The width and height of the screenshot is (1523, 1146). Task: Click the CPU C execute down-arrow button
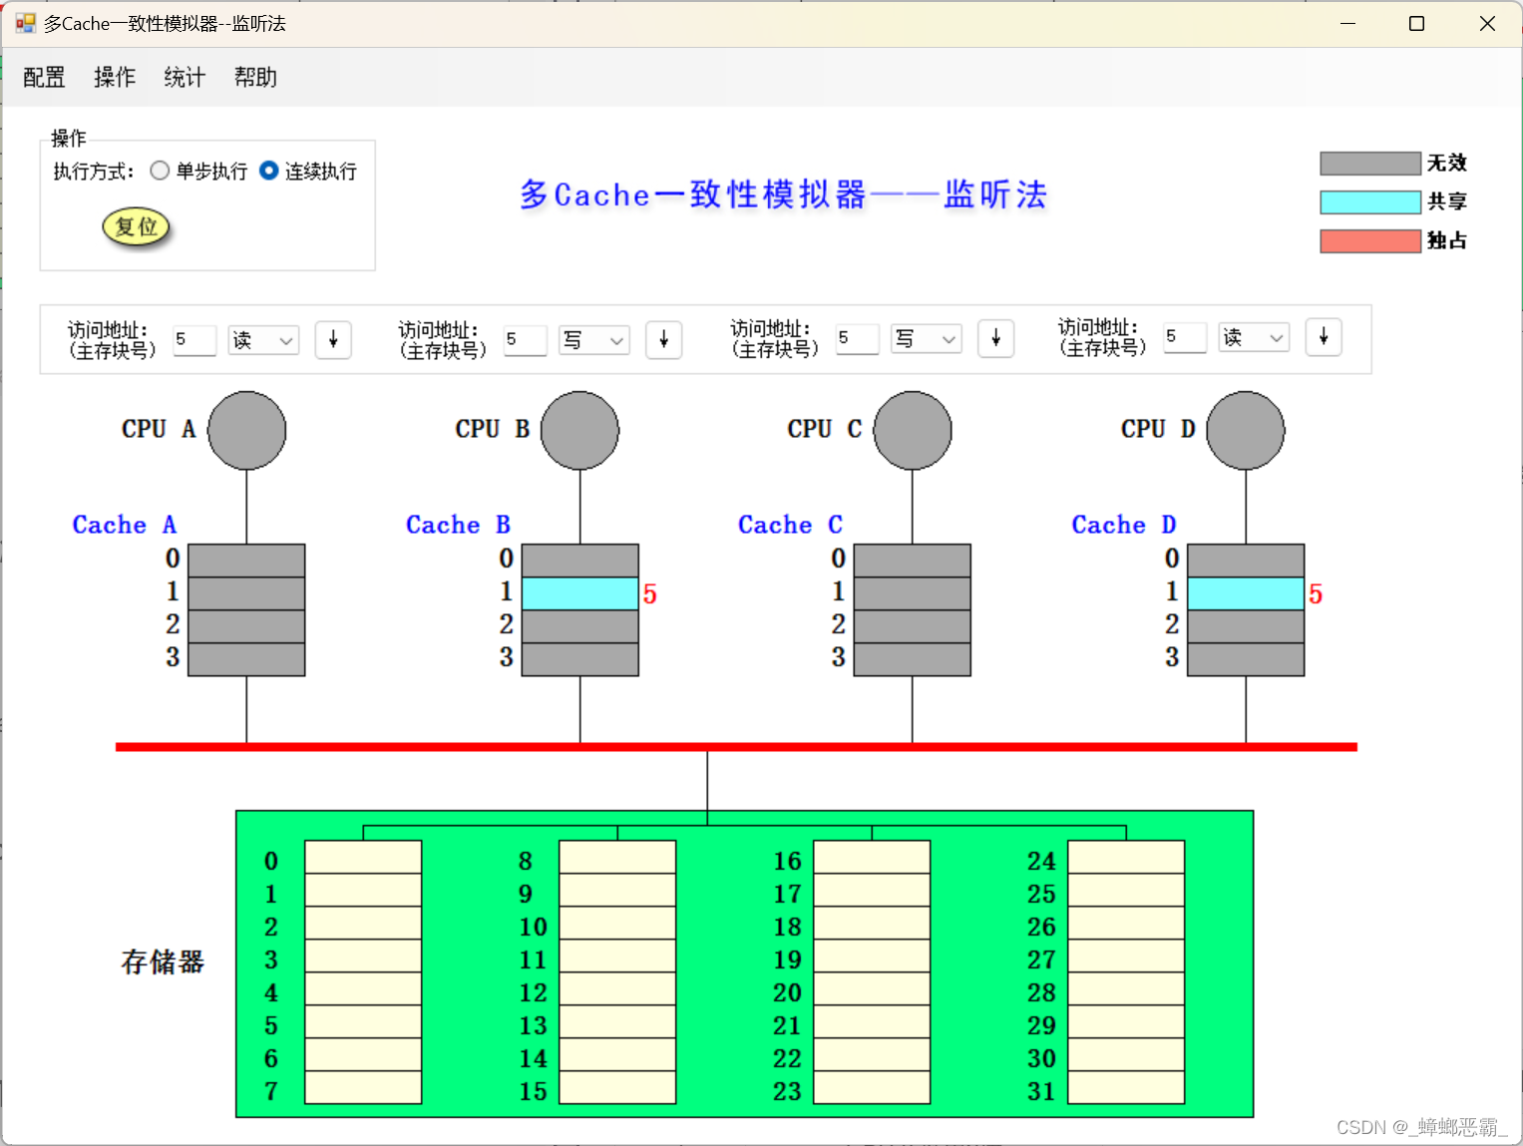click(995, 338)
